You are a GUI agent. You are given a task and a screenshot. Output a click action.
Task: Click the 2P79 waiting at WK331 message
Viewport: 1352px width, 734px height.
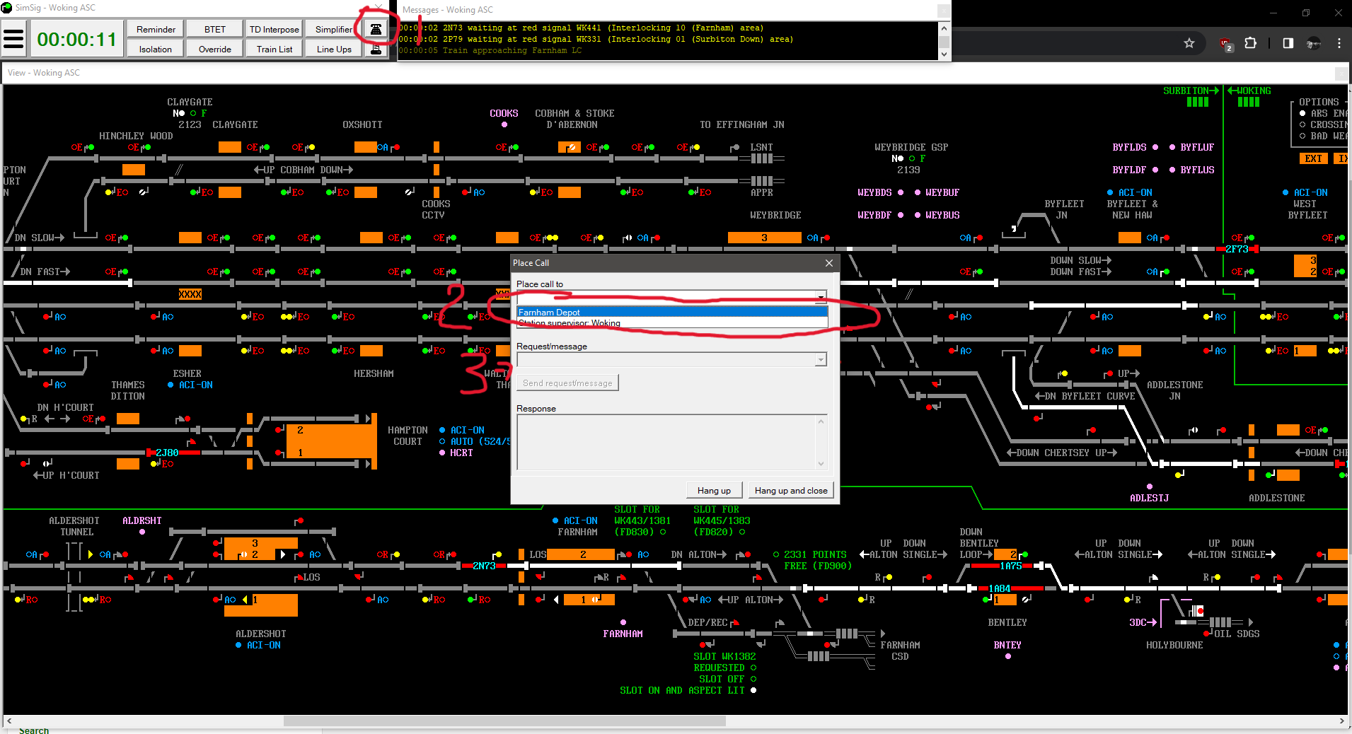point(595,40)
